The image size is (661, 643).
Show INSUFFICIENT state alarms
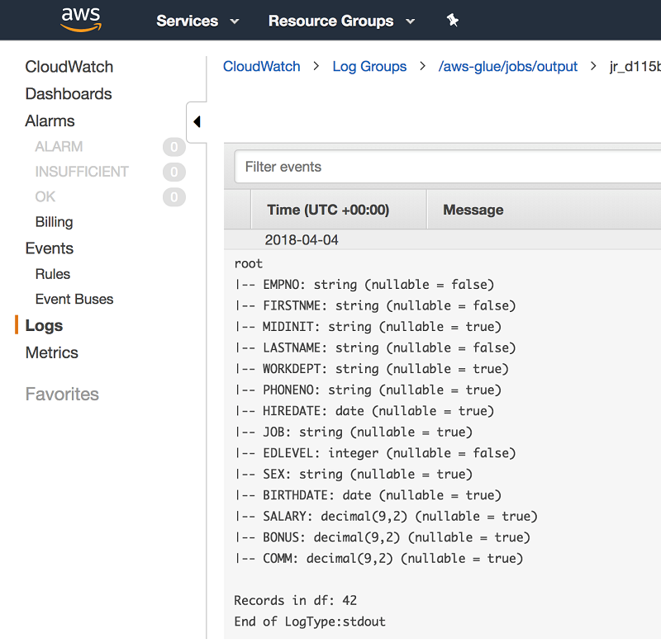[x=82, y=172]
